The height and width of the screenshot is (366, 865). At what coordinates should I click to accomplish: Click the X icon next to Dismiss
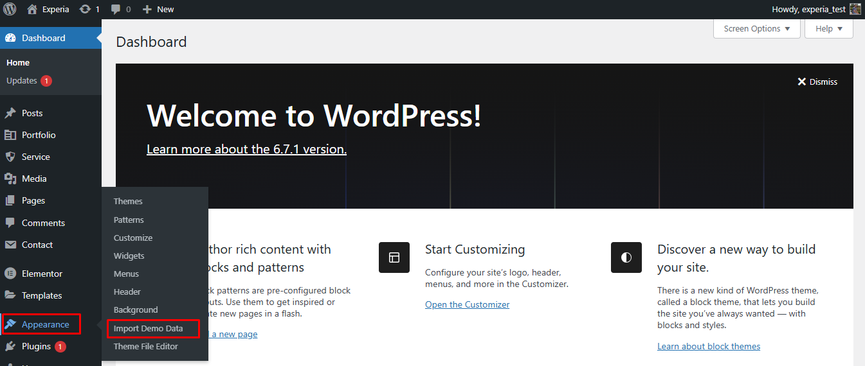tap(802, 82)
